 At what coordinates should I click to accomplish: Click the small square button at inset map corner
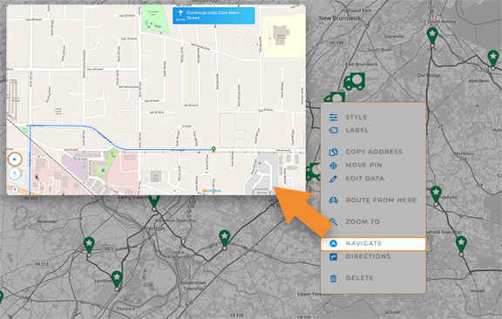tap(15, 190)
